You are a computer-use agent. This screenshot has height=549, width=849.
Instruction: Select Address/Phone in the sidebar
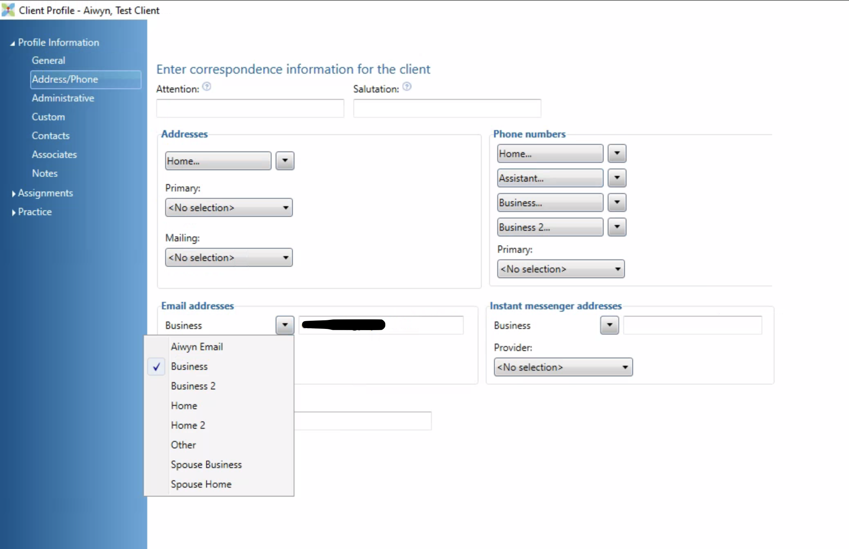point(85,79)
